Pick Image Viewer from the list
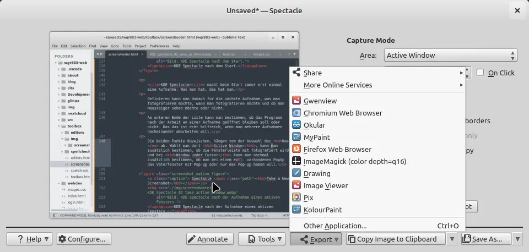529x252 pixels. click(x=326, y=186)
